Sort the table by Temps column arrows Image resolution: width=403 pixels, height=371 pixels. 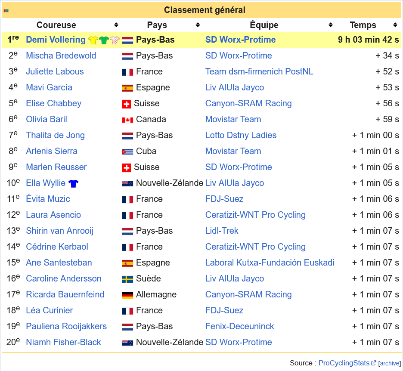395,25
